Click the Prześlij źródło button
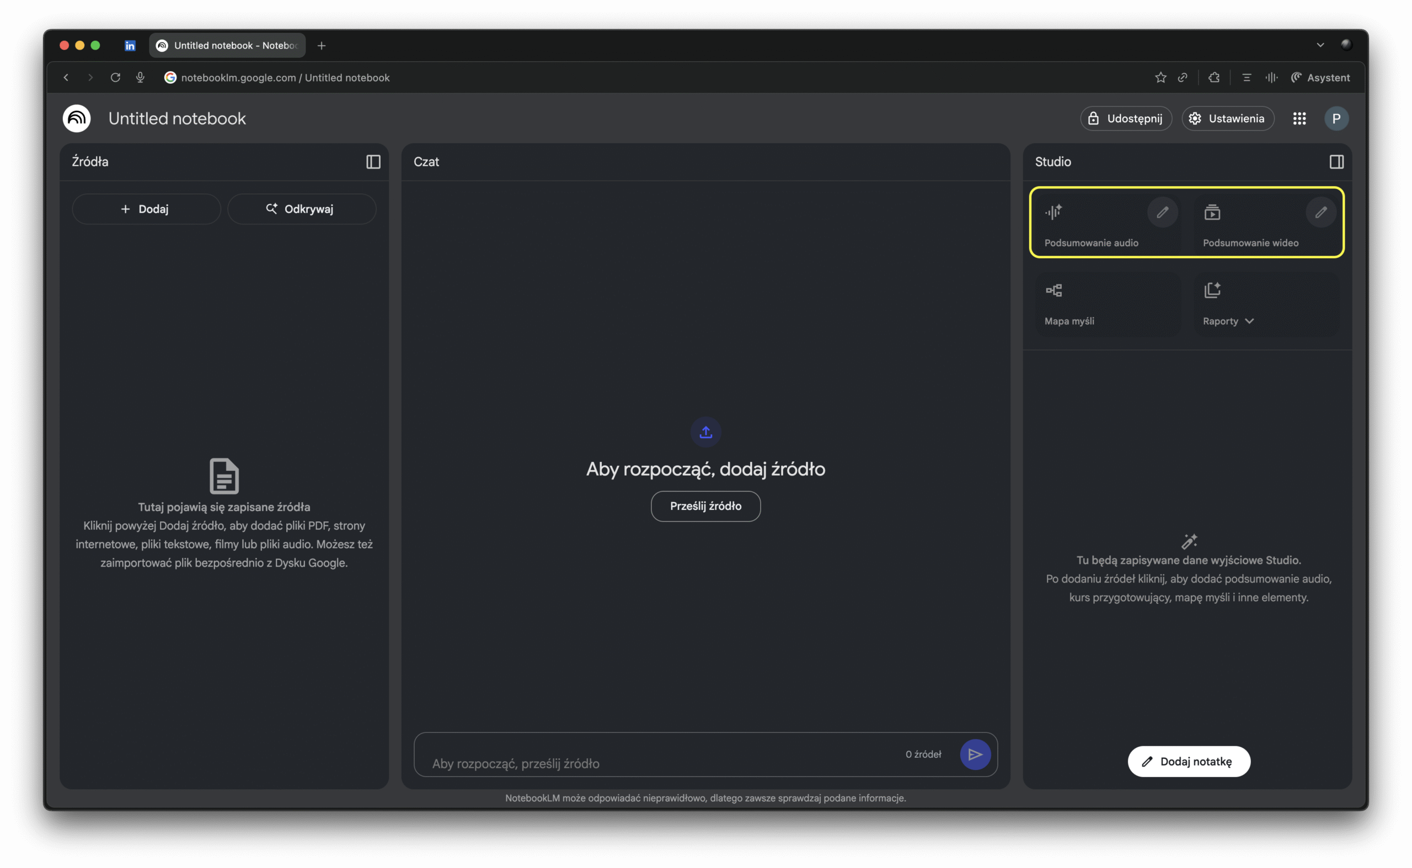This screenshot has height=868, width=1412. coord(705,506)
